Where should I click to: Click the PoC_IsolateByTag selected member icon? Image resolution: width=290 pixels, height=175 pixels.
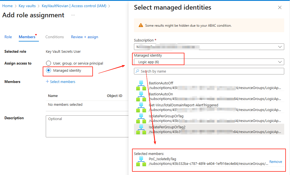pos(141,161)
